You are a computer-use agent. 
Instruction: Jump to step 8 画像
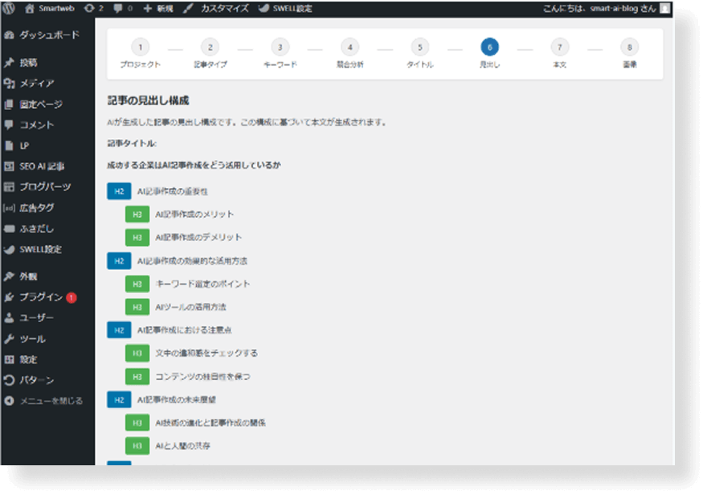click(629, 47)
